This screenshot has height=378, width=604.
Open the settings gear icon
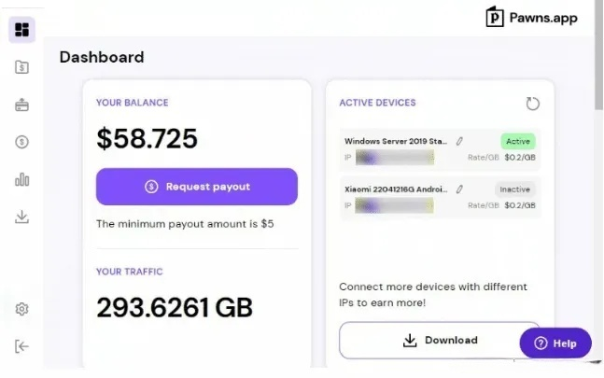click(x=21, y=309)
